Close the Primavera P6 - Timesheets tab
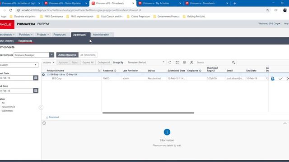 click(133, 3)
